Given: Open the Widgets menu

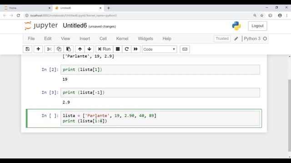Looking at the screenshot, I should pyautogui.click(x=145, y=38).
